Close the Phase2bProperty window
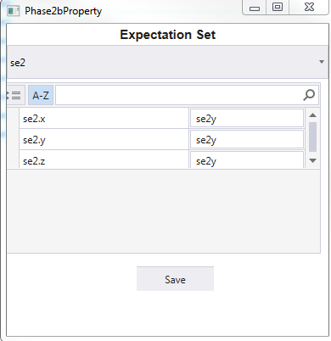The width and height of the screenshot is (331, 341). [x=309, y=7]
